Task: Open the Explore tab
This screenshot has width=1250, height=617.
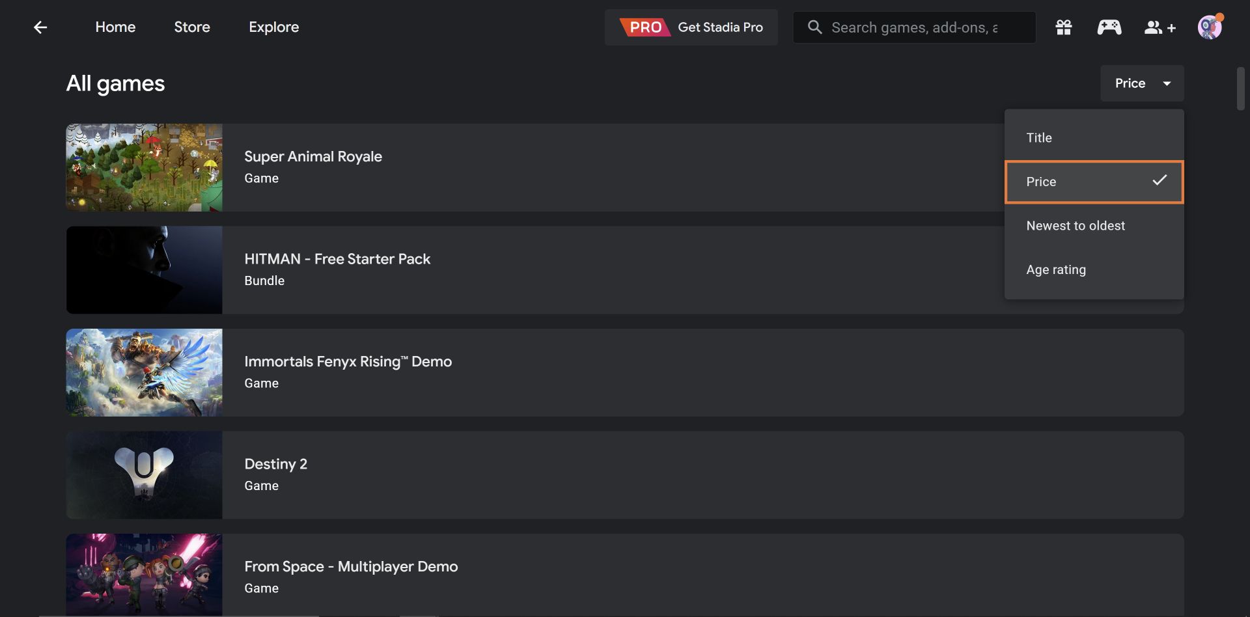Action: click(x=273, y=27)
